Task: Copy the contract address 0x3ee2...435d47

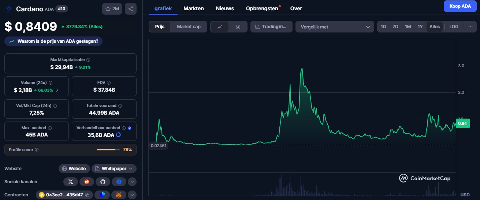Action: pos(87,195)
